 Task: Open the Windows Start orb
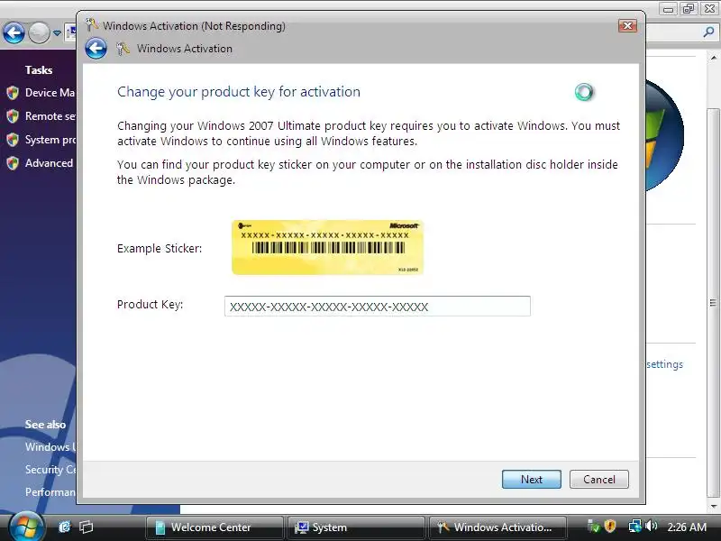[x=27, y=526]
